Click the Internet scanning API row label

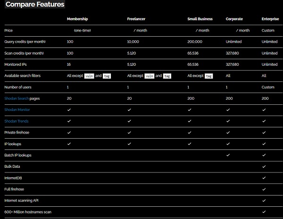pyautogui.click(x=21, y=201)
